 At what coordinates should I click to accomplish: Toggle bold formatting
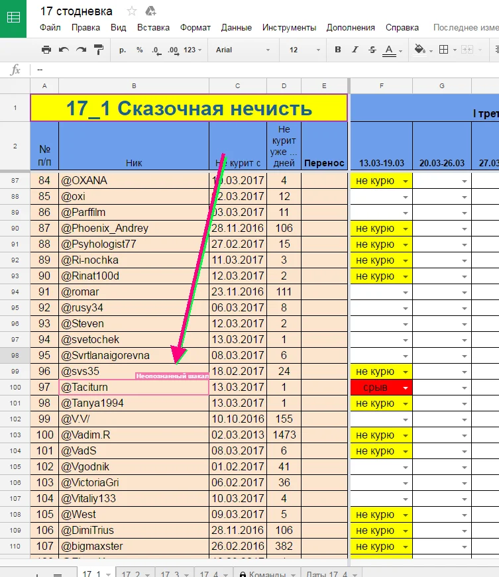338,50
